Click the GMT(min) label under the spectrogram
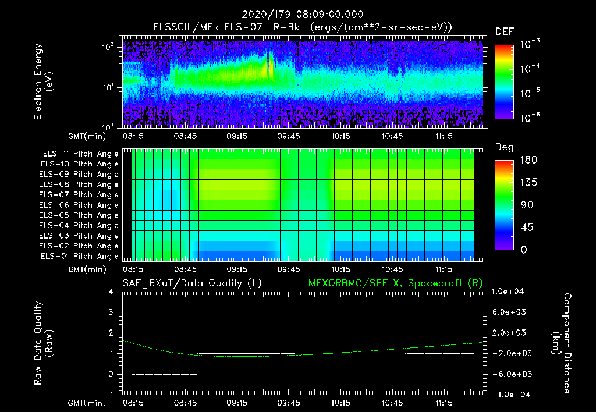This screenshot has height=412, width=596. (x=87, y=136)
